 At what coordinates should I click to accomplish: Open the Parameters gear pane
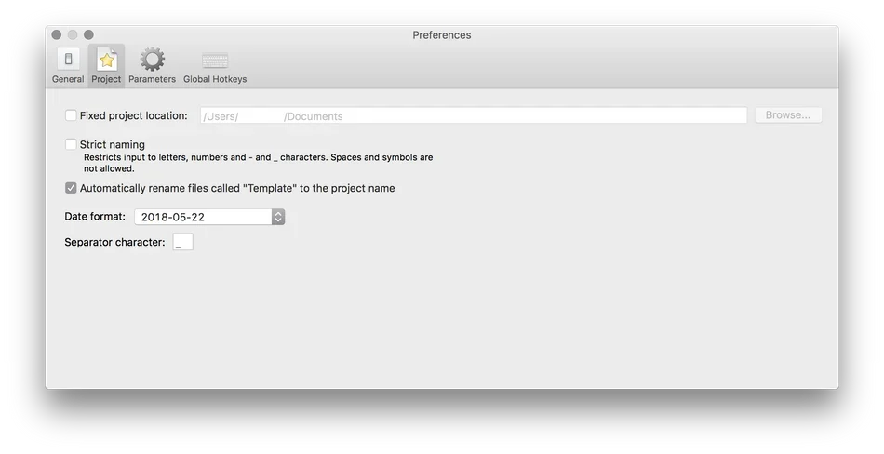[153, 66]
